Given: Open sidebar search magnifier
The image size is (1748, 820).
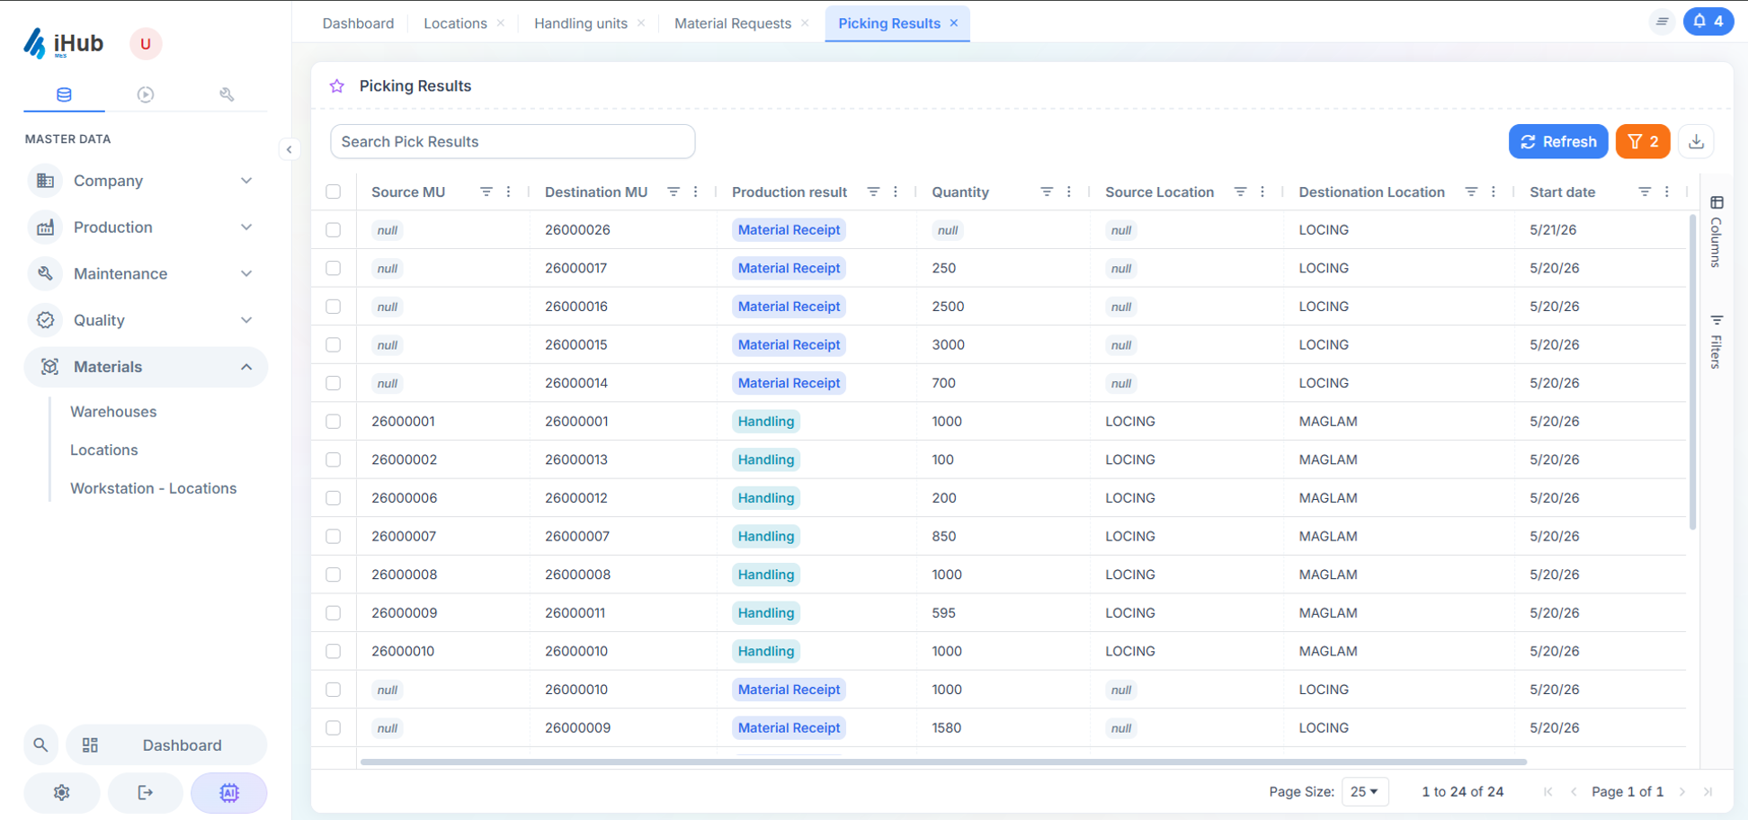Looking at the screenshot, I should 40,744.
